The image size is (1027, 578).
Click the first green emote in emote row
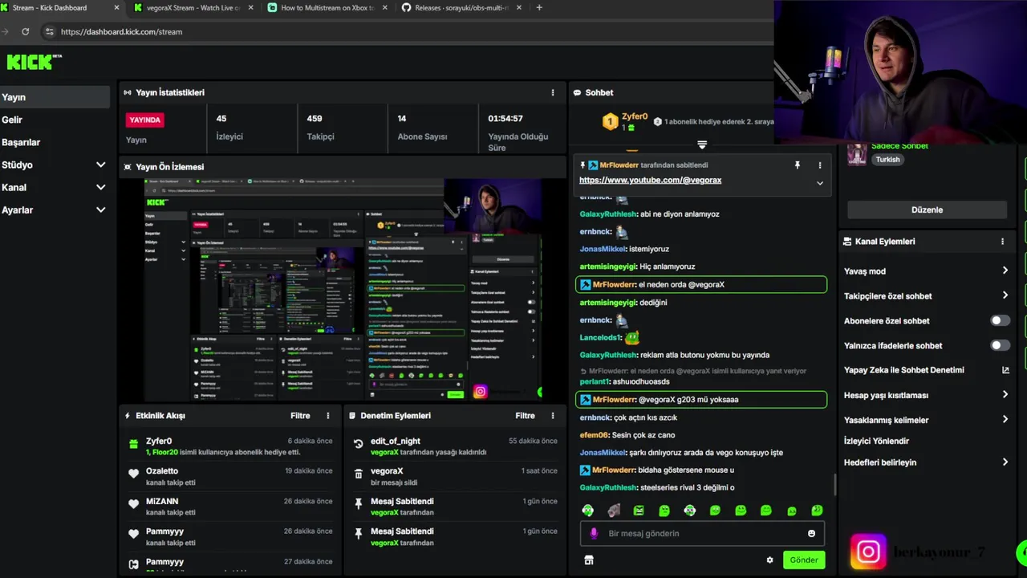pos(587,511)
